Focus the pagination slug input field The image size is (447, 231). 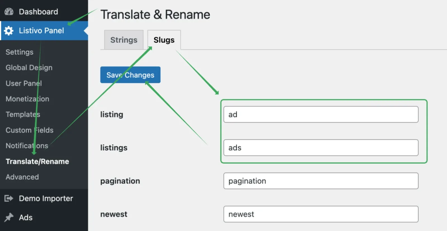(x=321, y=181)
